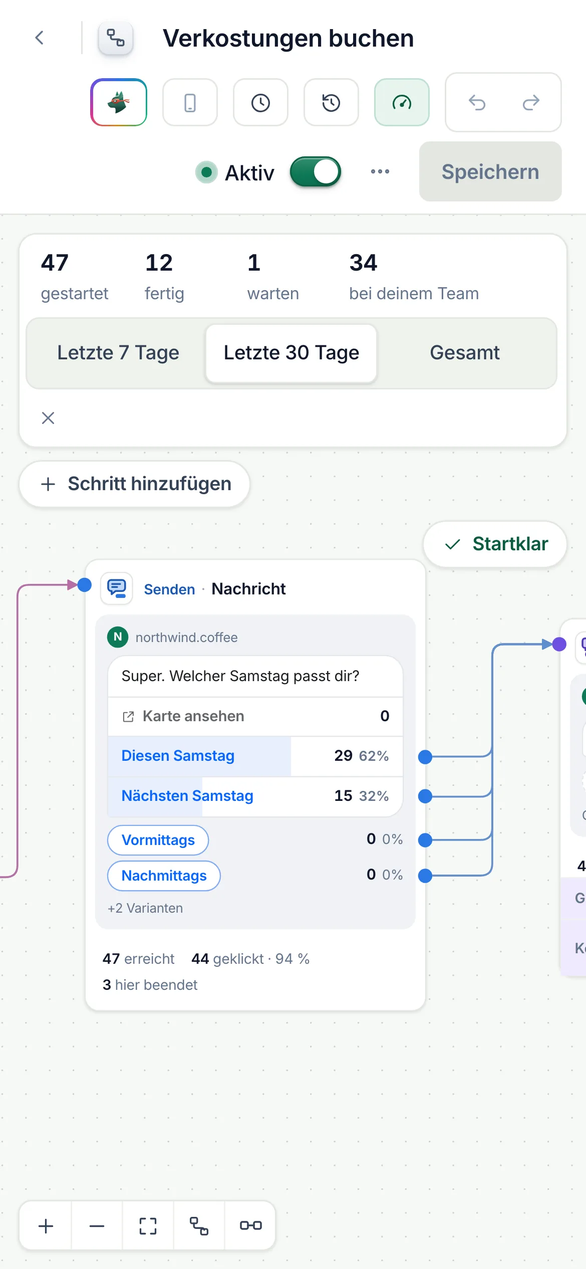Switch off the Aktiv toggle
The width and height of the screenshot is (586, 1269).
coord(316,172)
